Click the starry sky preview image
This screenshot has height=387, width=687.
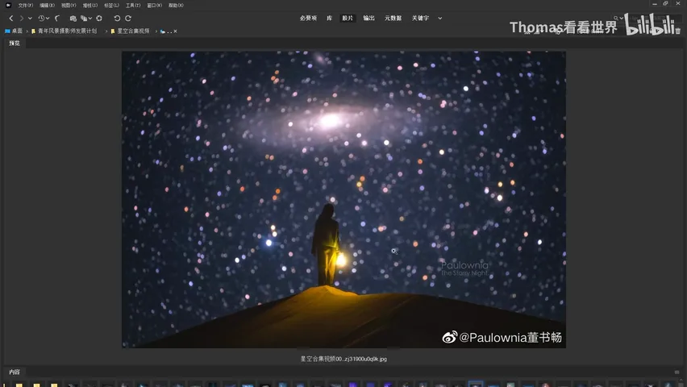click(x=344, y=199)
